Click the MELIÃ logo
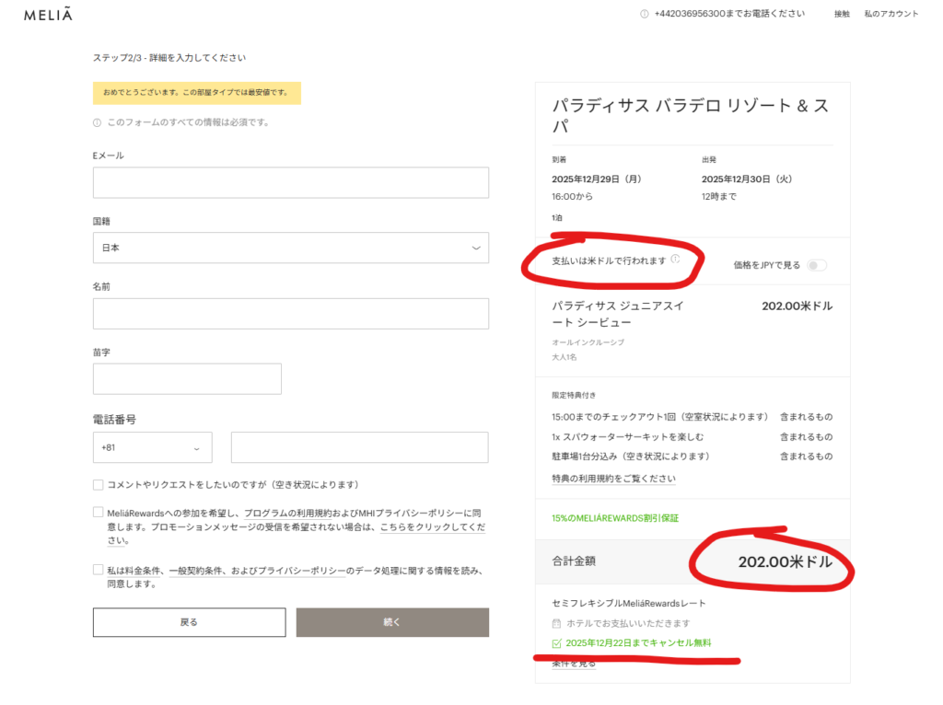Screen dimensions: 943x705 coord(49,15)
